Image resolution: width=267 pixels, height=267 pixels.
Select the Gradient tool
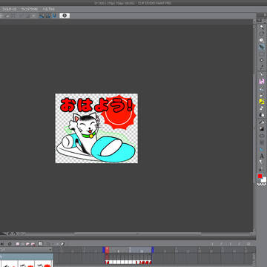point(262,128)
